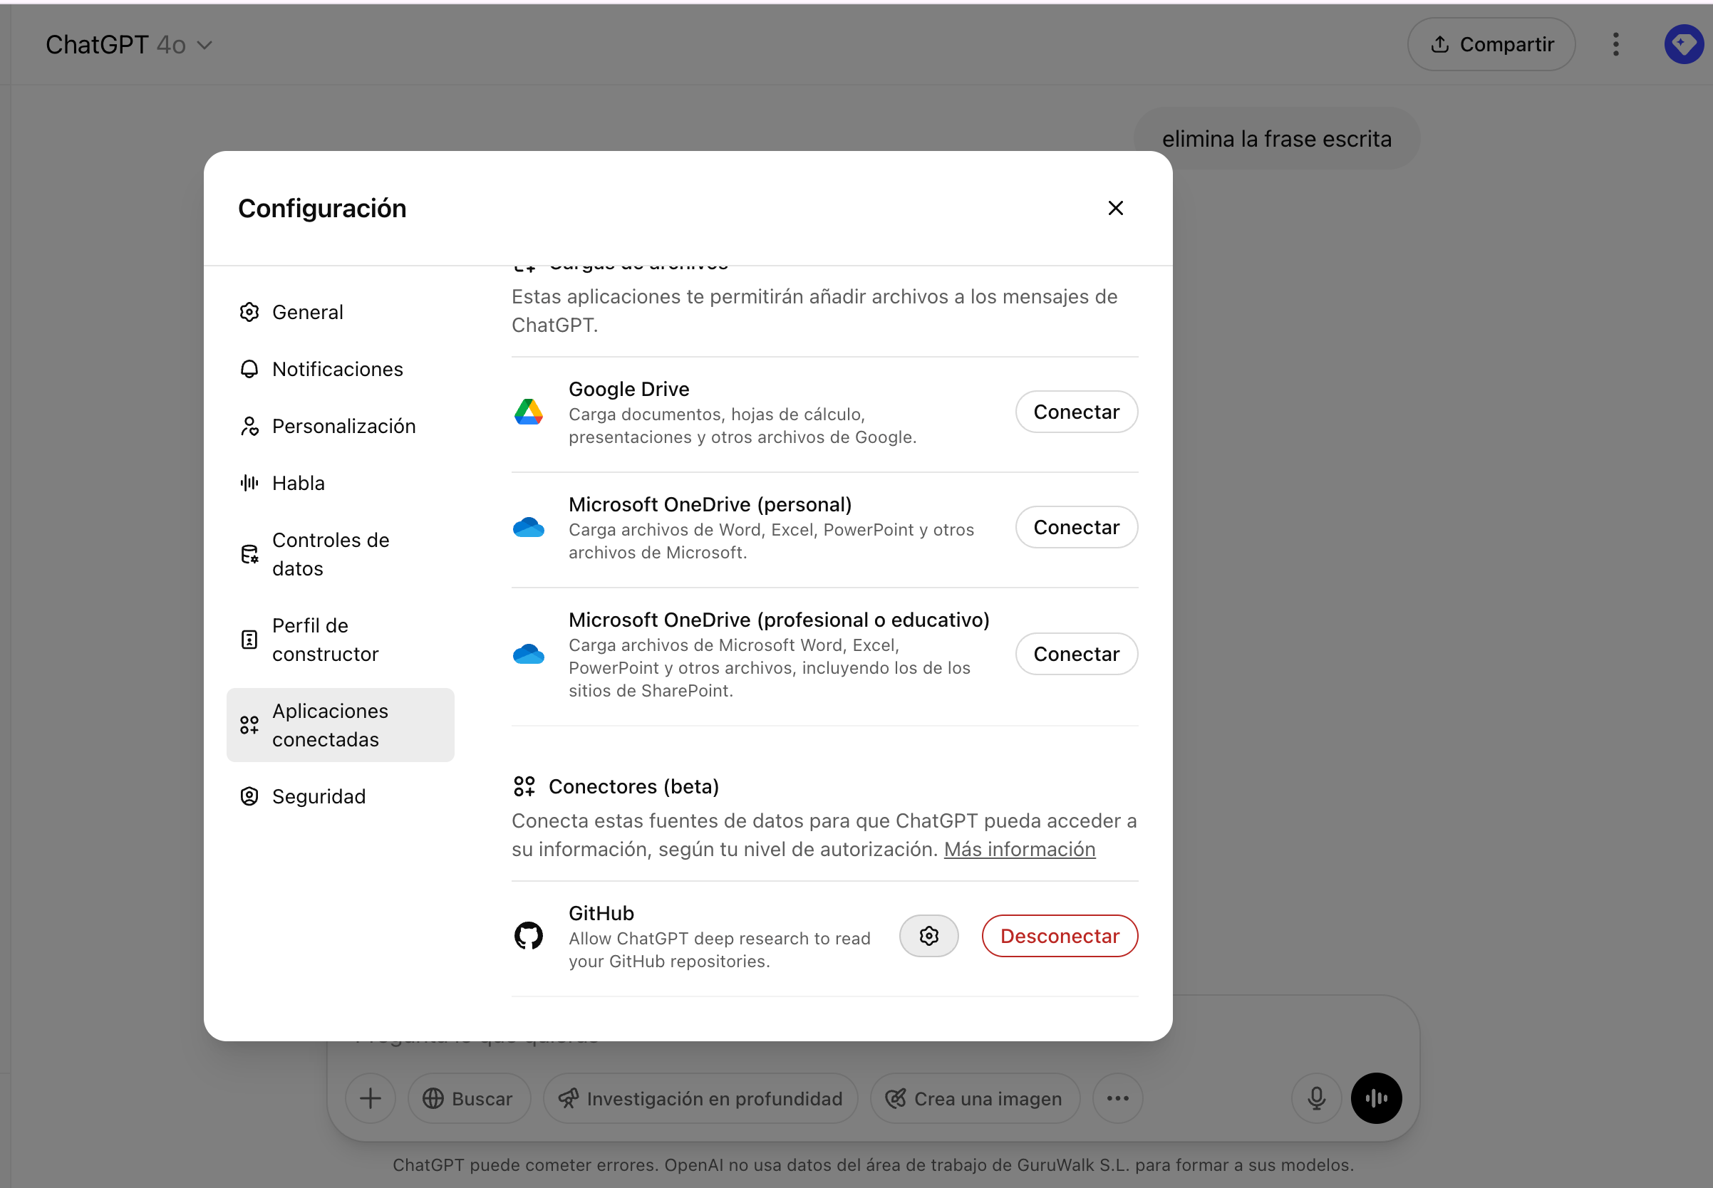Select Aplicaciones conectadas tab
The image size is (1713, 1188).
(x=340, y=725)
